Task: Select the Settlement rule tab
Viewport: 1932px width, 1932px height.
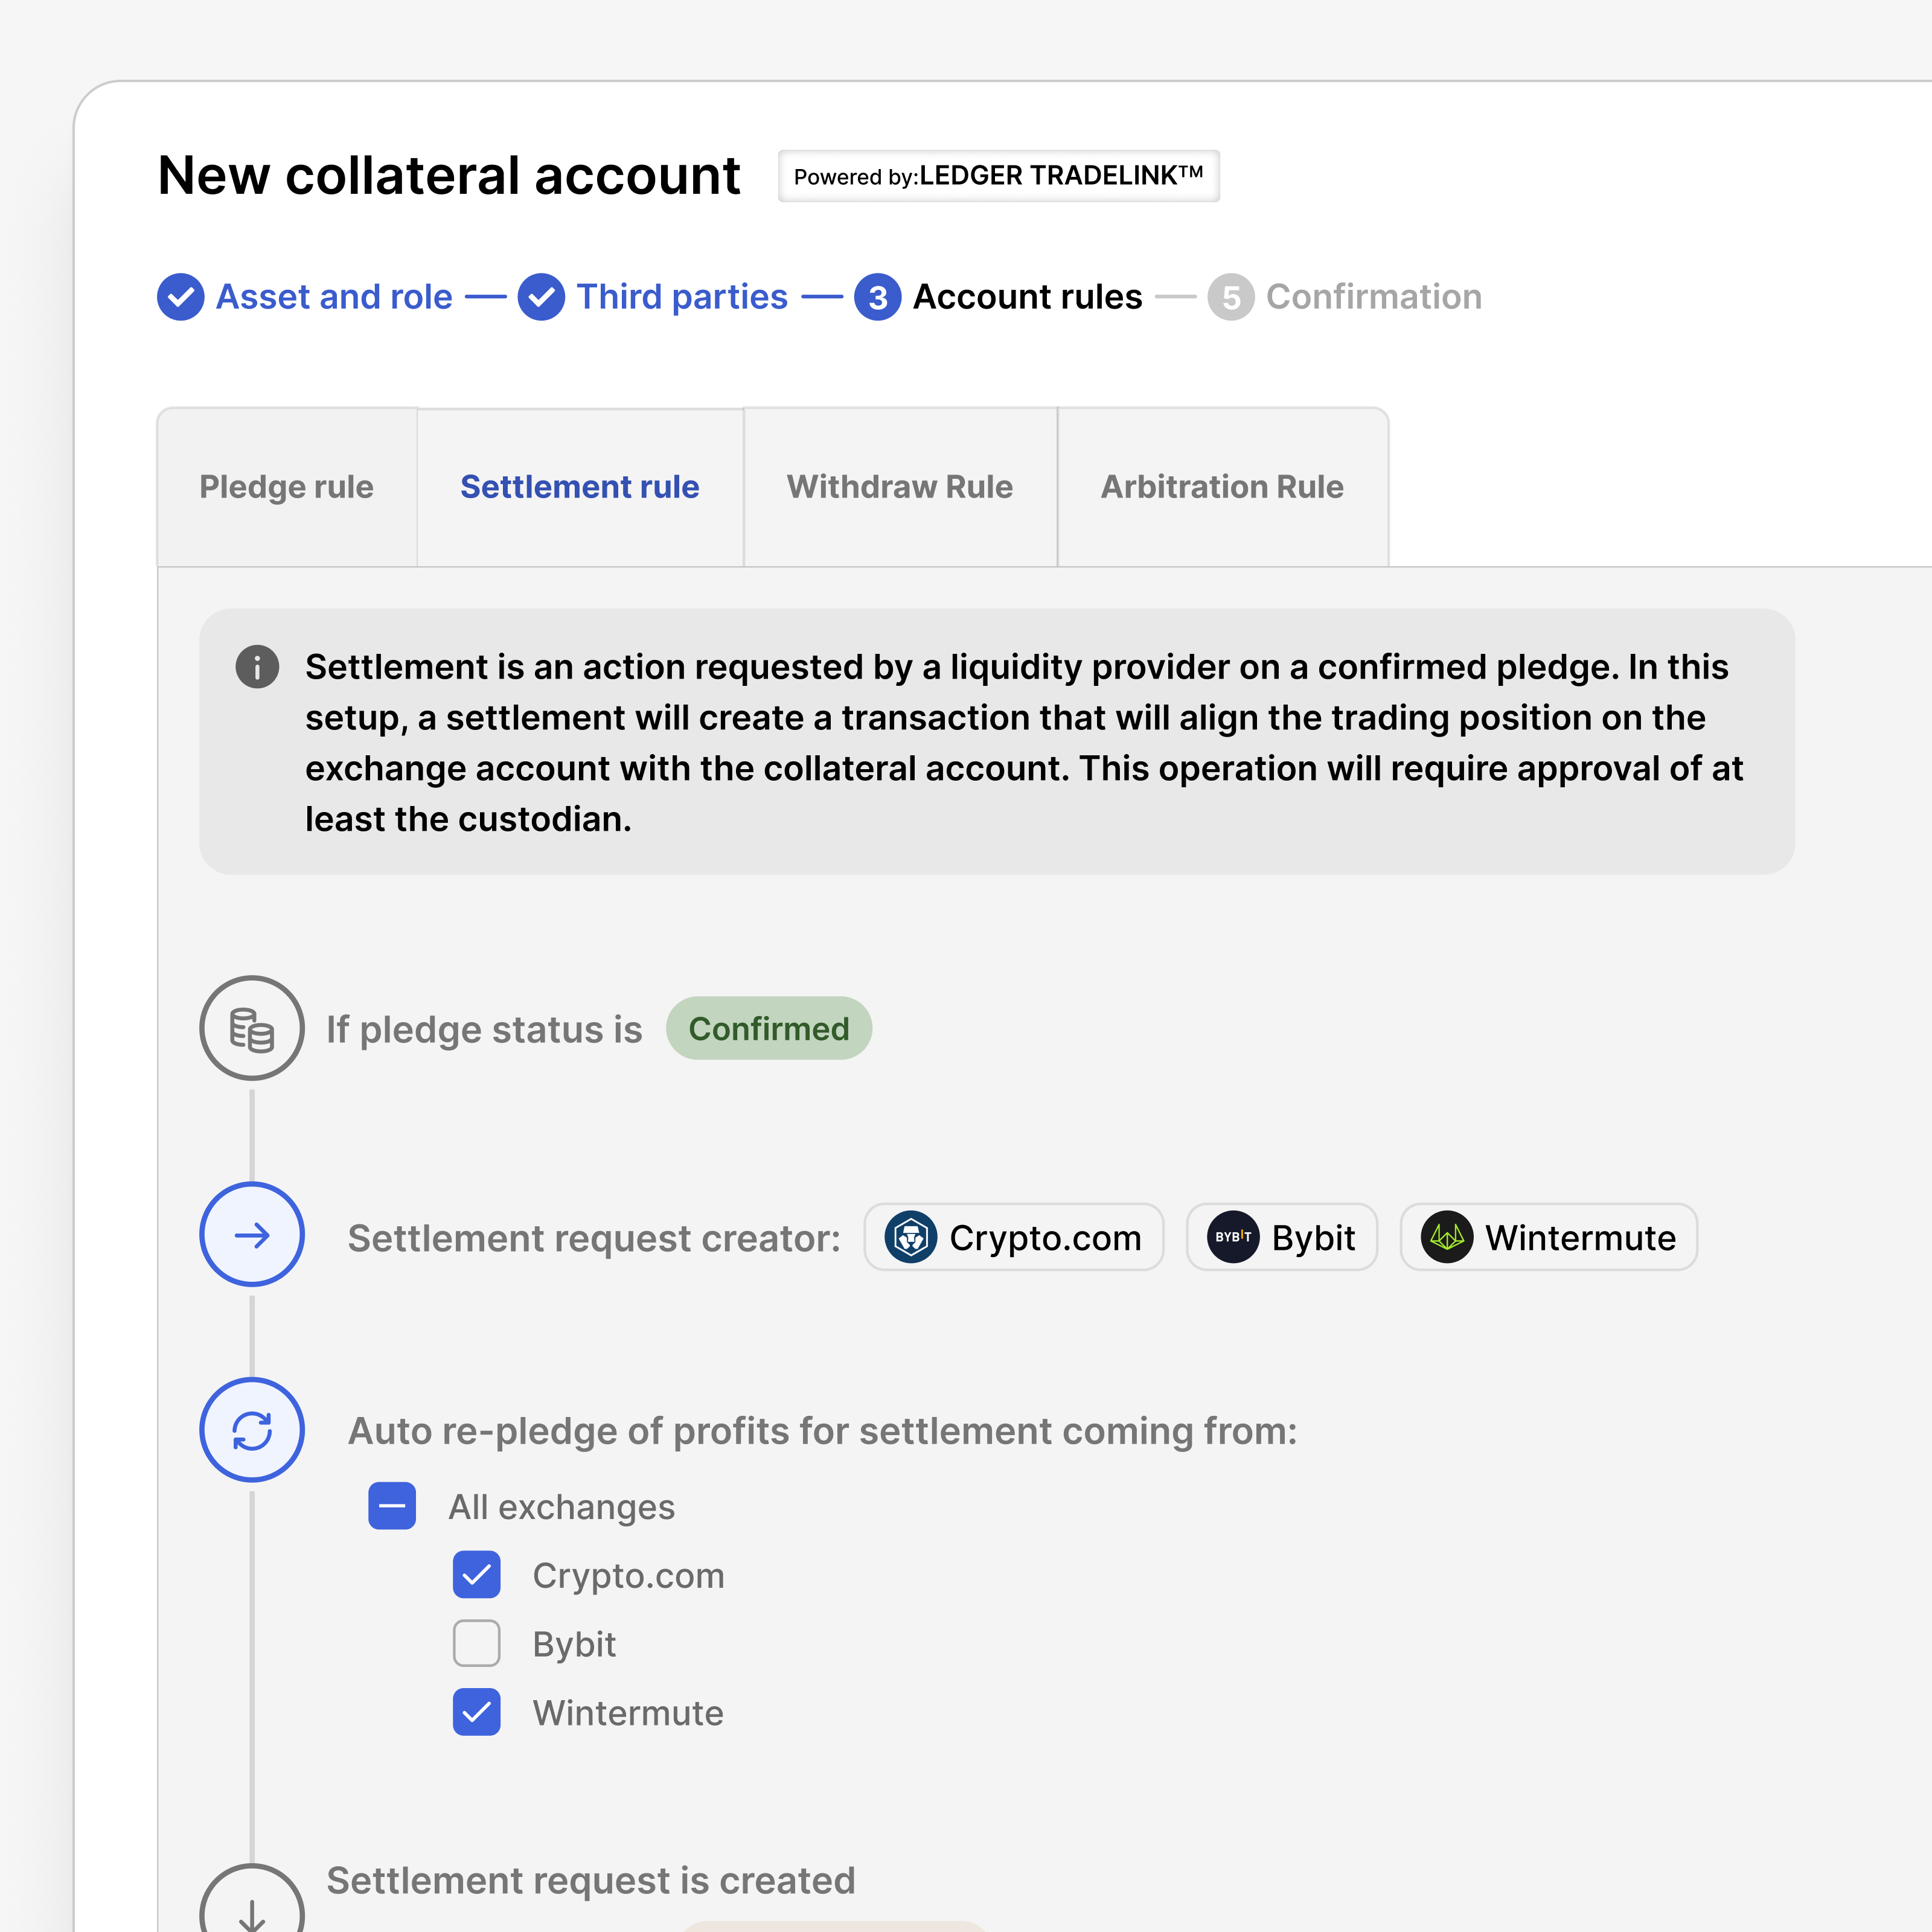Action: coord(580,487)
